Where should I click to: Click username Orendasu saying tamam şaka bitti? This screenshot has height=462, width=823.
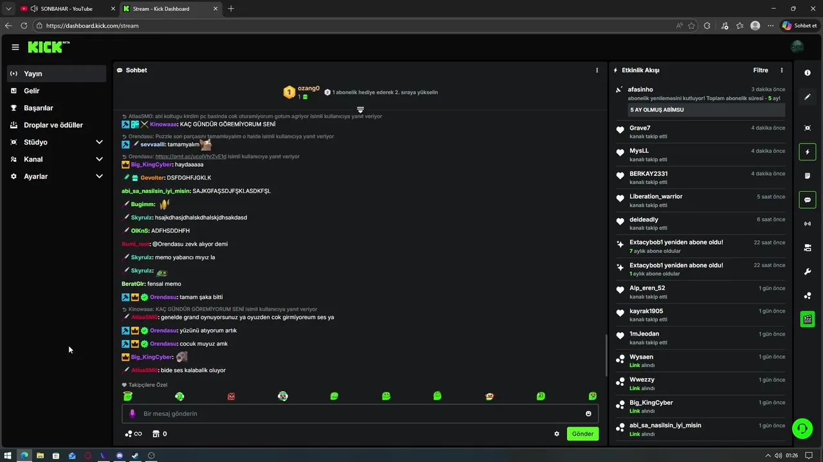(x=163, y=297)
